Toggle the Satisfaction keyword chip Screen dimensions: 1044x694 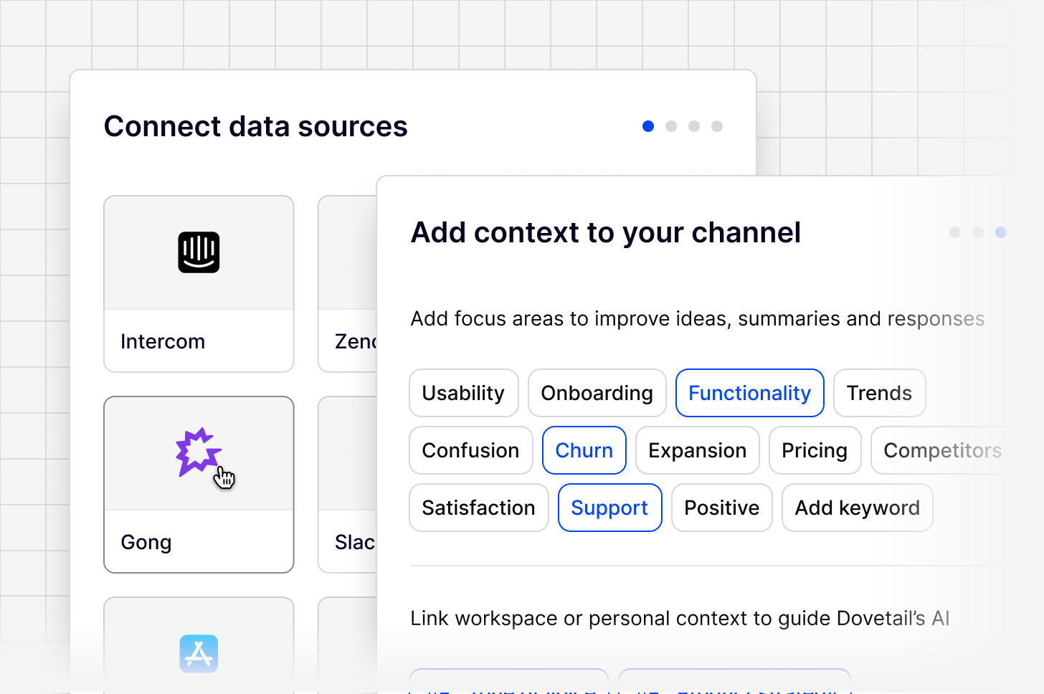479,508
